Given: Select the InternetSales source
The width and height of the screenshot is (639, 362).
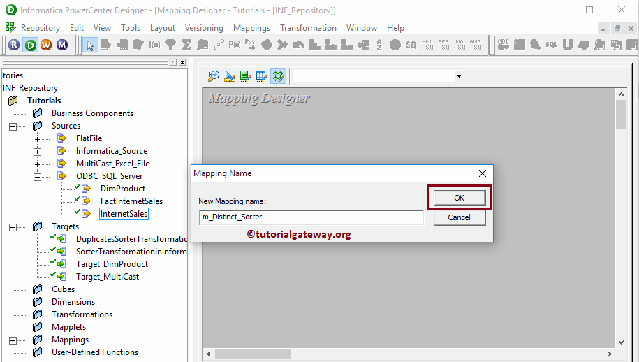Looking at the screenshot, I should [124, 214].
